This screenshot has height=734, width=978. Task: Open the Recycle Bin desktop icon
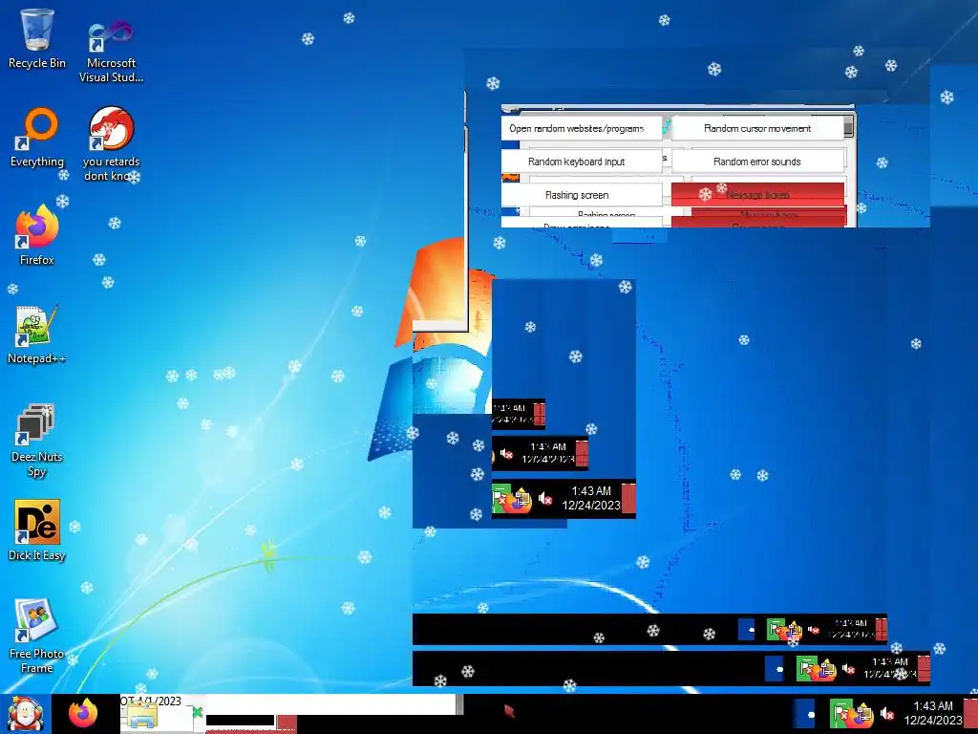click(x=37, y=37)
